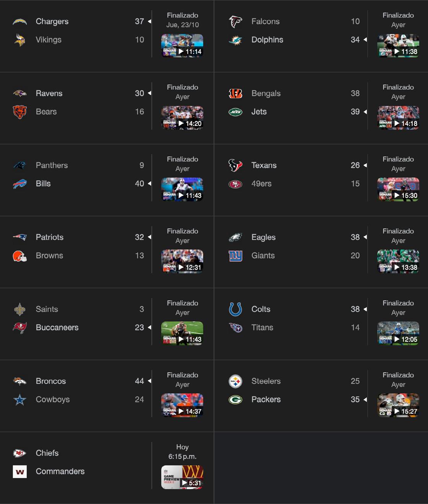Play Chargers vs Vikings 11:14 highlights
The image size is (428, 504).
[x=182, y=46]
